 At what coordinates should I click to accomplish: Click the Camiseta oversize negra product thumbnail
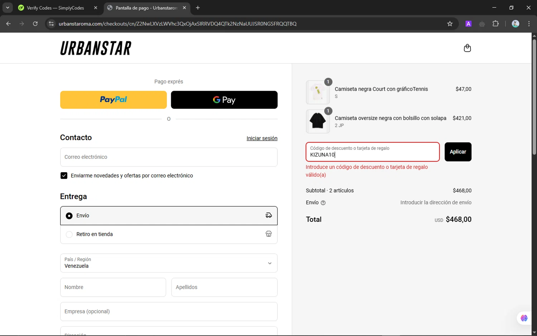click(318, 121)
